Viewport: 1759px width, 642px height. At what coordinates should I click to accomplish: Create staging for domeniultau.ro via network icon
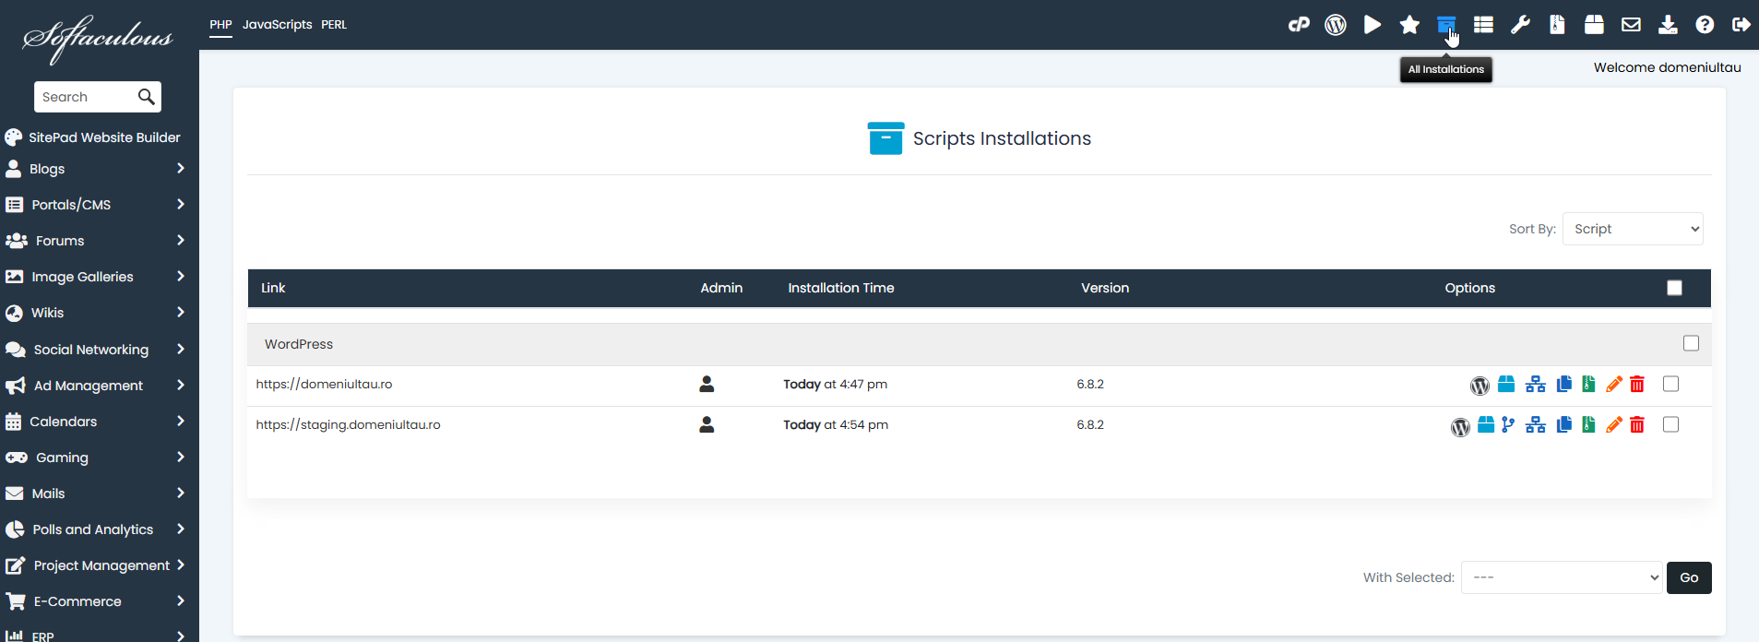(1535, 384)
